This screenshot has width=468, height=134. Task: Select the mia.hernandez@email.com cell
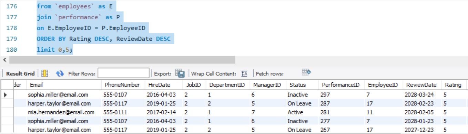[64, 112]
